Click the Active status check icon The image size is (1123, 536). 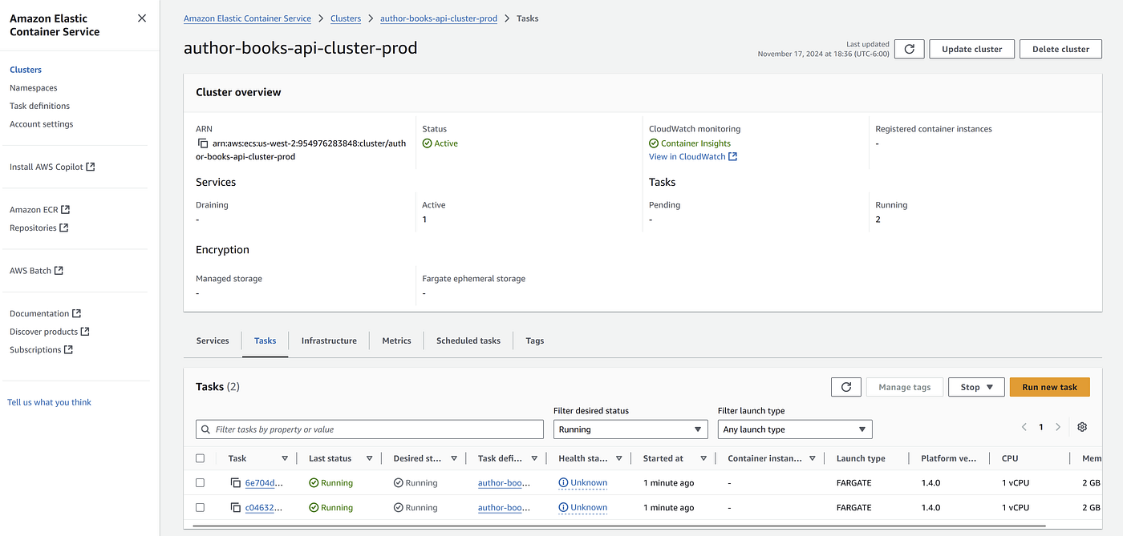coord(427,143)
